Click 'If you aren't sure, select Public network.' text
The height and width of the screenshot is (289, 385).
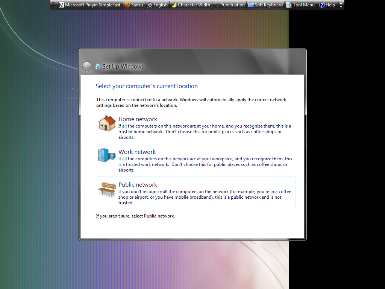click(x=135, y=216)
